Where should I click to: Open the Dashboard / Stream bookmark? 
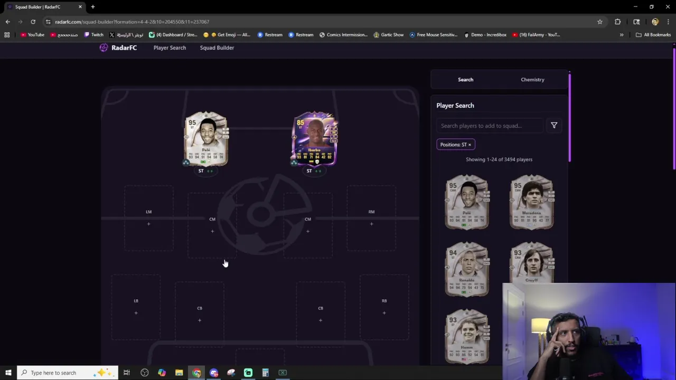(173, 35)
